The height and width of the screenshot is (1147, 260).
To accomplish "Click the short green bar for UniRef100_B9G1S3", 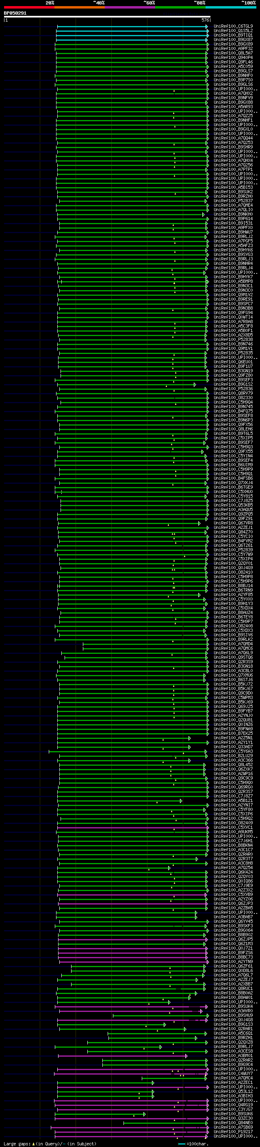I will [112, 1025].
